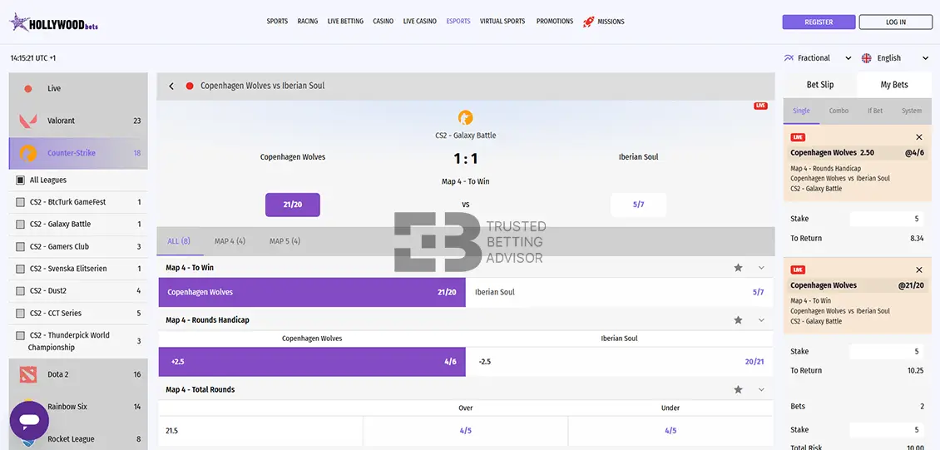
Task: Select the Single bet type tab
Action: tap(802, 111)
